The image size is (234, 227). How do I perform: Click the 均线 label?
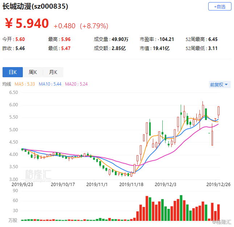tap(7, 84)
